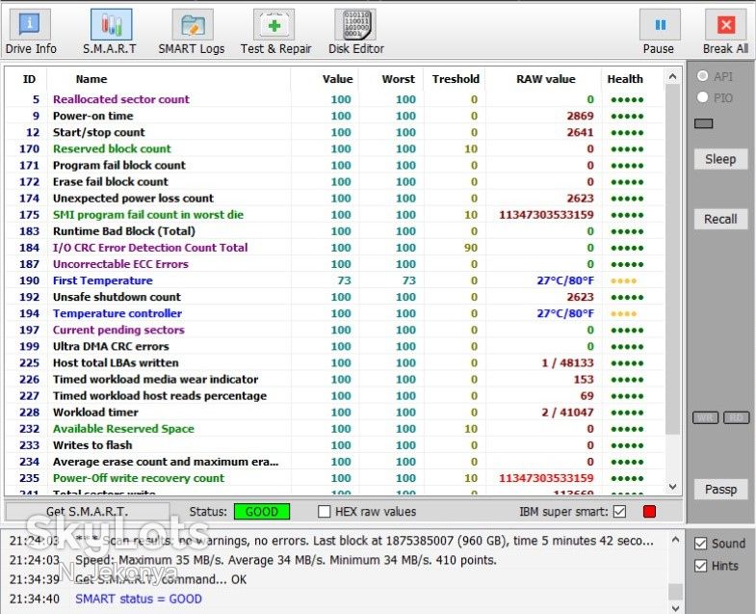Click the RAW value column header
The image size is (756, 614).
(x=546, y=79)
